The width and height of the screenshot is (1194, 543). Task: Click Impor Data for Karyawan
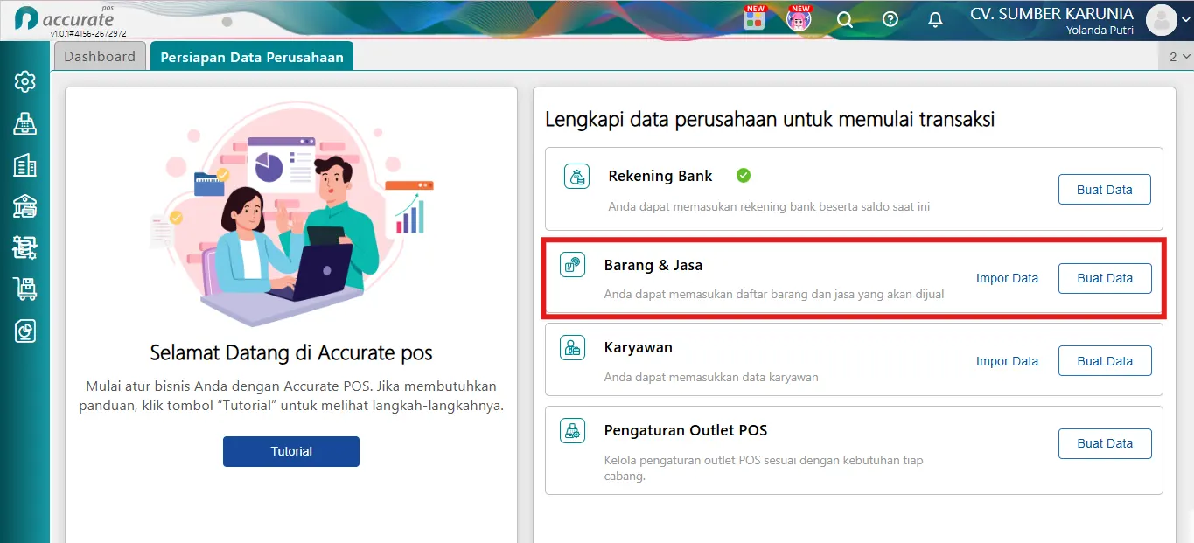[x=1008, y=361]
